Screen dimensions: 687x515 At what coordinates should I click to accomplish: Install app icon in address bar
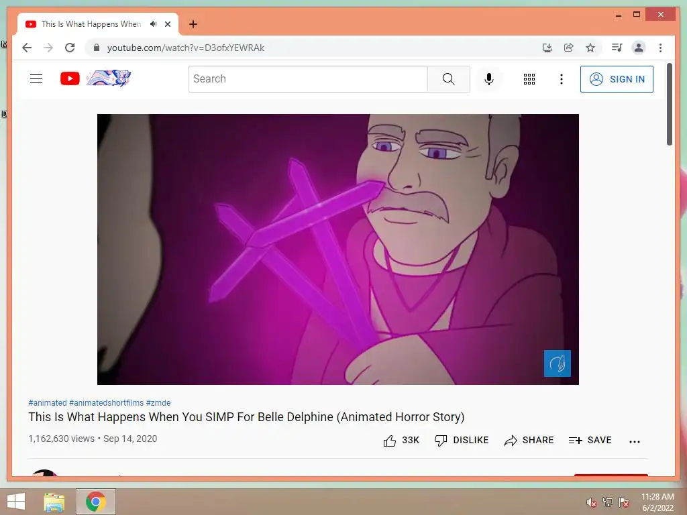click(x=547, y=48)
